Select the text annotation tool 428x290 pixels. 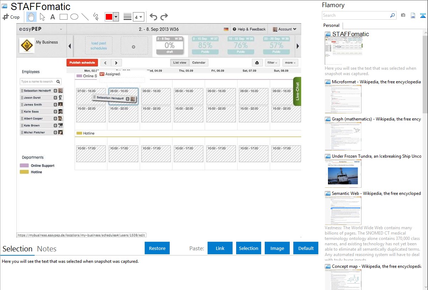pos(53,17)
